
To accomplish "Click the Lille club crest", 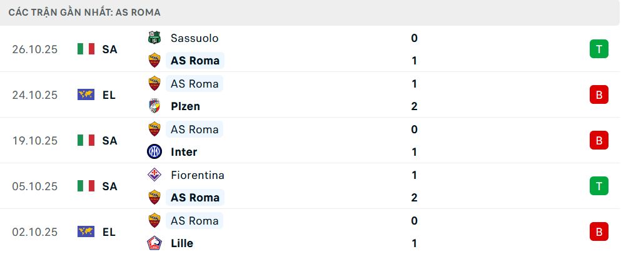I will pyautogui.click(x=154, y=243).
